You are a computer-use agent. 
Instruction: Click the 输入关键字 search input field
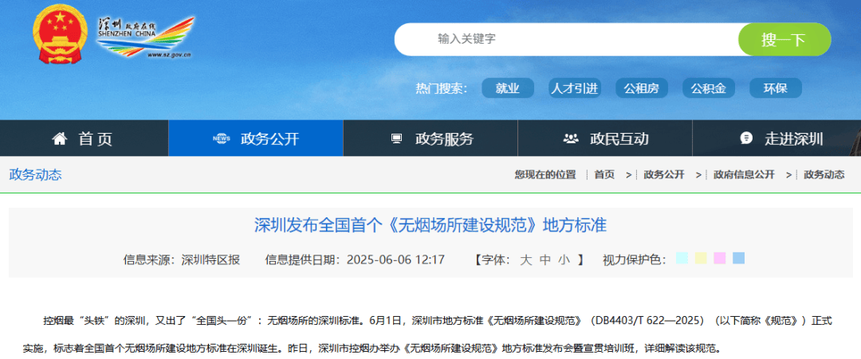tap(566, 39)
